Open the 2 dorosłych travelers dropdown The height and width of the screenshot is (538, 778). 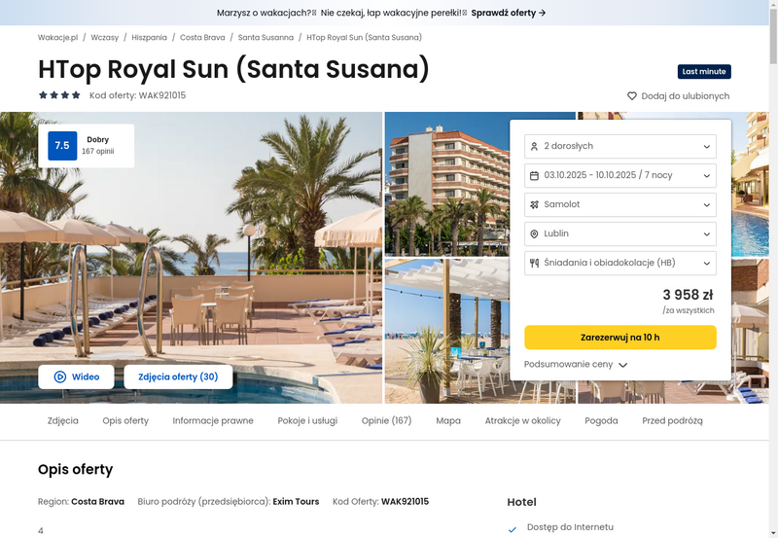click(x=620, y=146)
